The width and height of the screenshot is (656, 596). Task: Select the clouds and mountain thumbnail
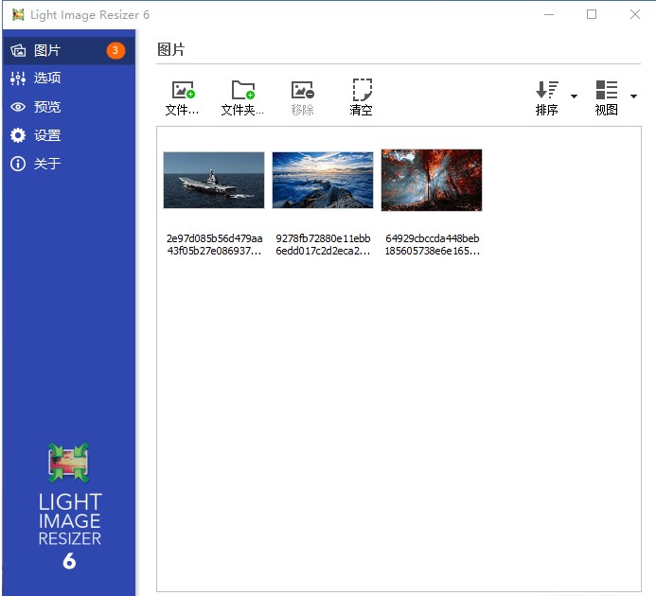coord(323,180)
